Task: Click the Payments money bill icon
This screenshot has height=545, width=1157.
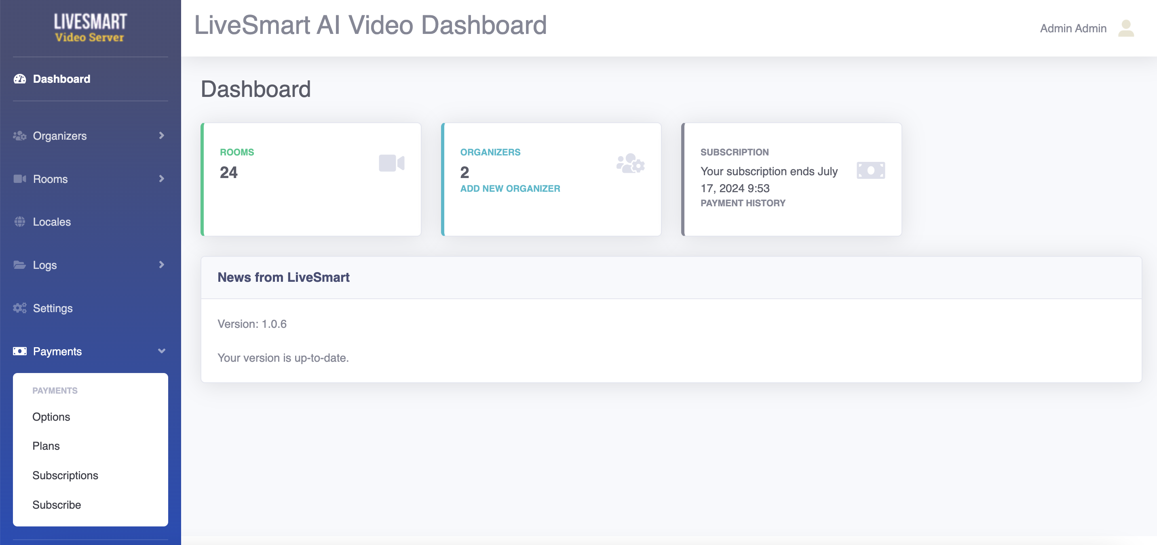Action: pos(20,351)
